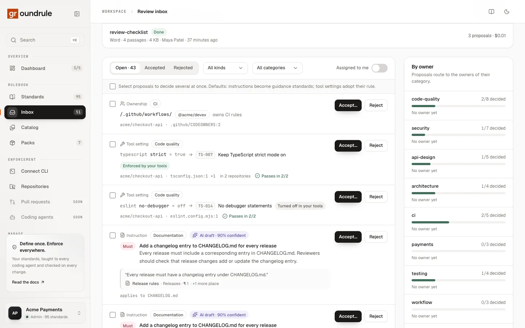Image resolution: width=525 pixels, height=328 pixels.
Task: Switch to the Accepted tab
Action: click(x=155, y=68)
